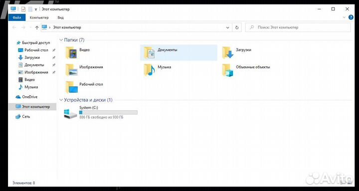Click the System (C:) disk usage bar
Viewport: 359px width, 191px height.
point(108,112)
